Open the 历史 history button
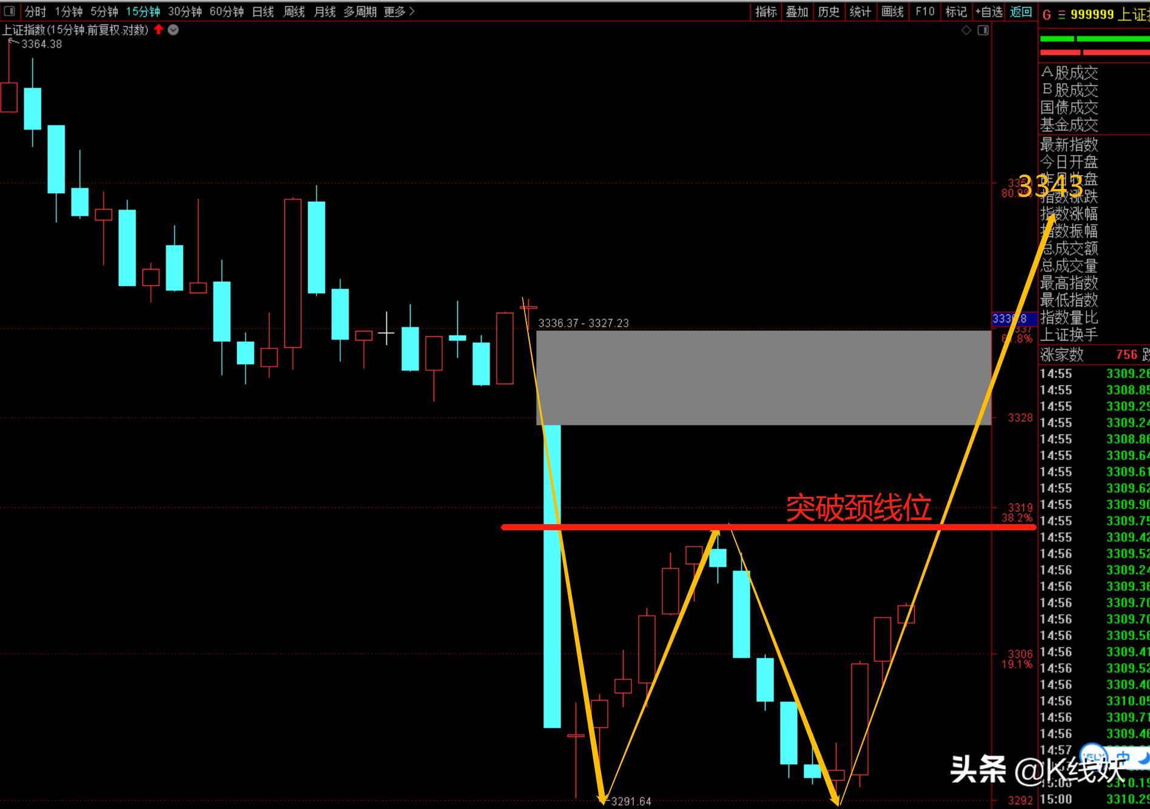 [x=829, y=12]
